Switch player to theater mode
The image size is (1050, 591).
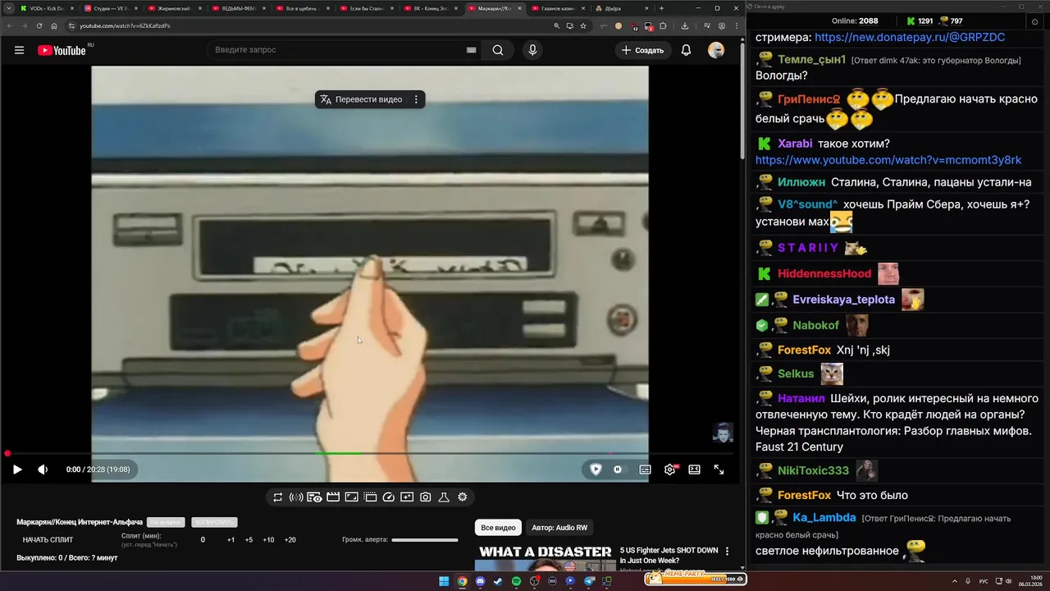point(694,470)
